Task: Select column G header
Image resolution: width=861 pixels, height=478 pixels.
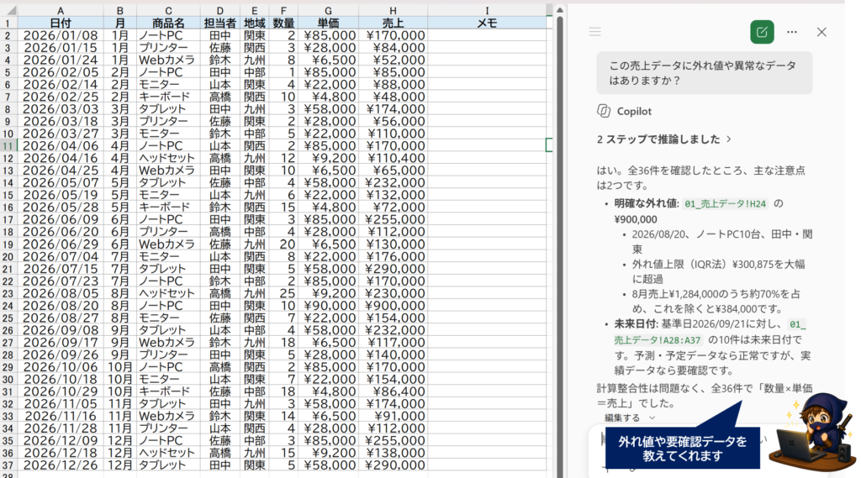Action: pos(328,10)
